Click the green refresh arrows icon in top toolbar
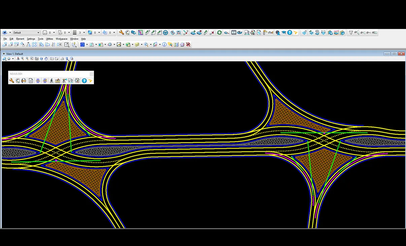 [x=219, y=32]
